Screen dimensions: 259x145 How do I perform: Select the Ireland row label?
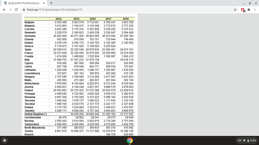pos(29,43)
